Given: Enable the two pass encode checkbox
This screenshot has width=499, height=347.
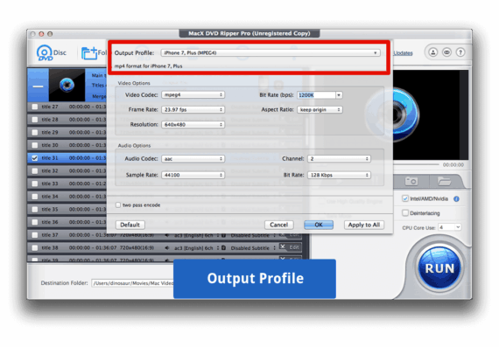Looking at the screenshot, I should [x=118, y=205].
